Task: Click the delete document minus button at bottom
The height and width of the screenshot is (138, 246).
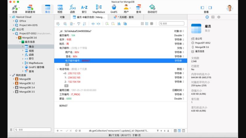Action: point(61,131)
